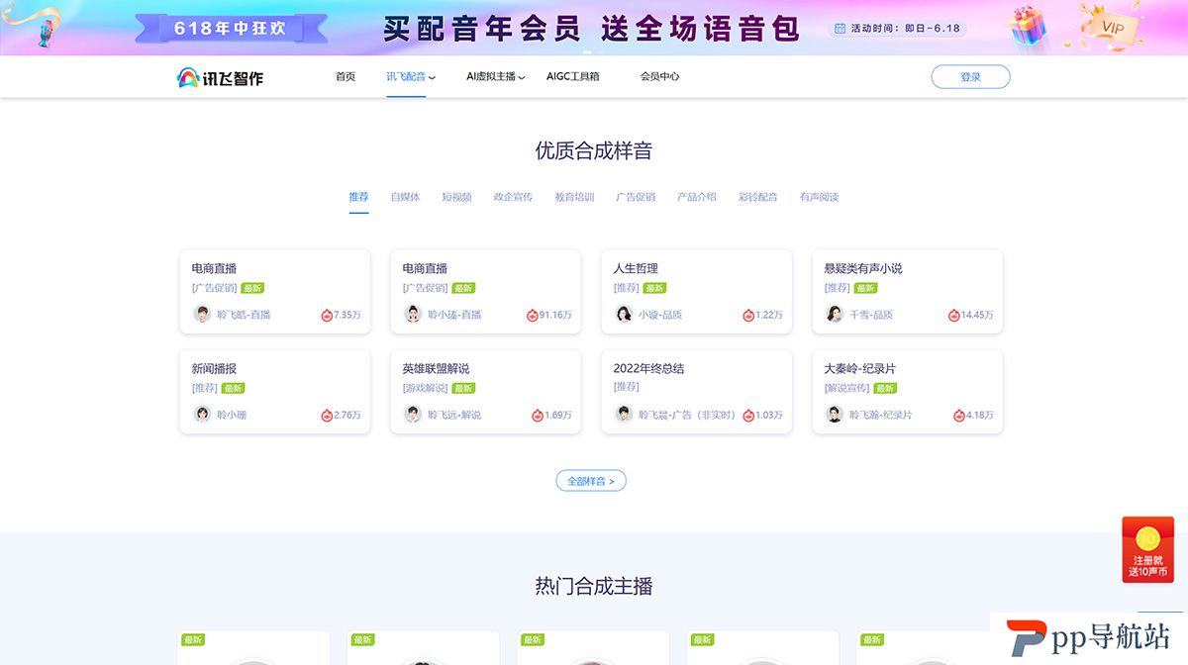Open 会员中心 in navigation
The height and width of the screenshot is (665, 1188).
click(x=659, y=76)
